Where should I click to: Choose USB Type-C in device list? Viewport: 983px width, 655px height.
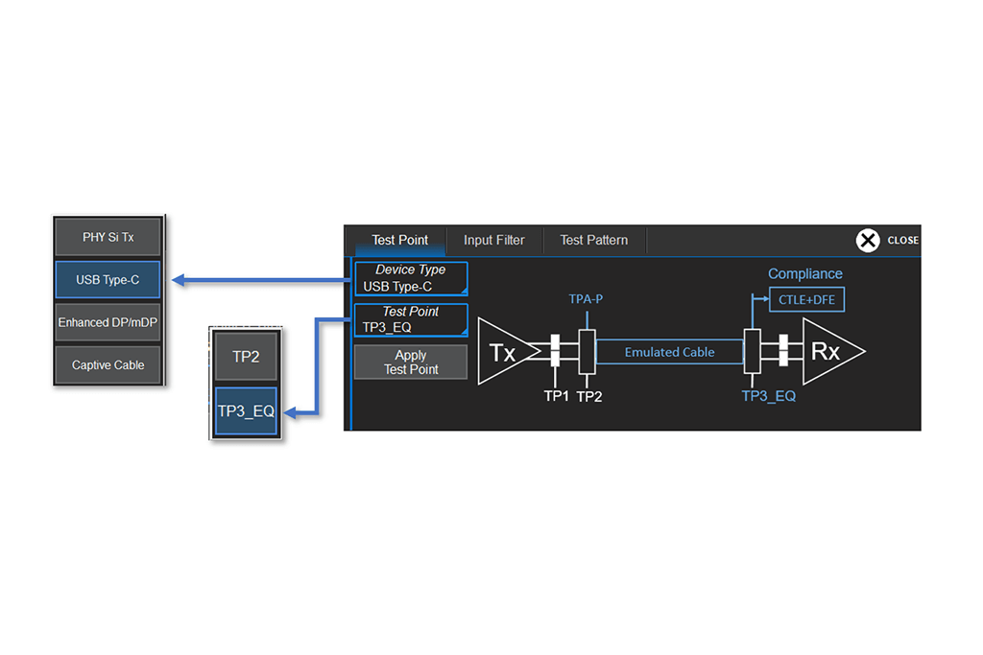coord(108,280)
